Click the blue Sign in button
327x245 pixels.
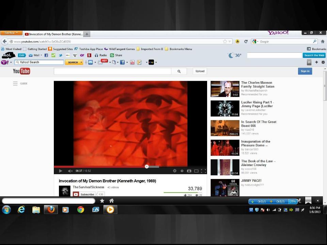(x=305, y=71)
